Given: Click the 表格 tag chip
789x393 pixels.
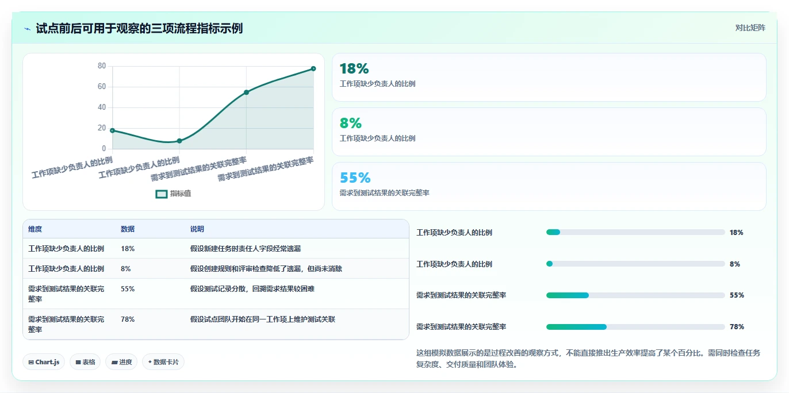Looking at the screenshot, I should point(85,362).
